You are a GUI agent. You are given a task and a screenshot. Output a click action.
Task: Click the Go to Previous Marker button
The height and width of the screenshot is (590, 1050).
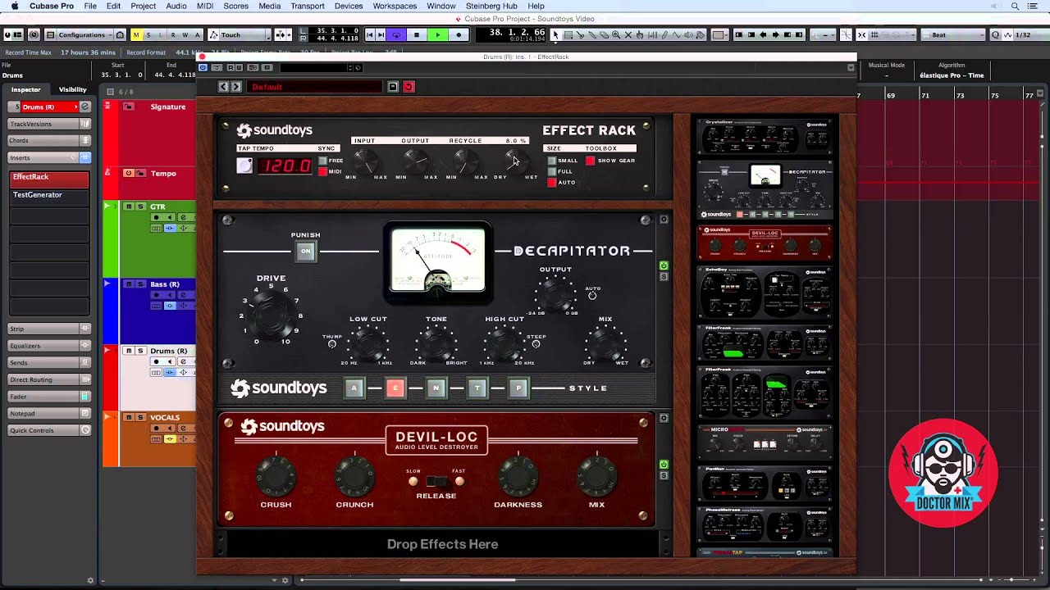point(370,34)
